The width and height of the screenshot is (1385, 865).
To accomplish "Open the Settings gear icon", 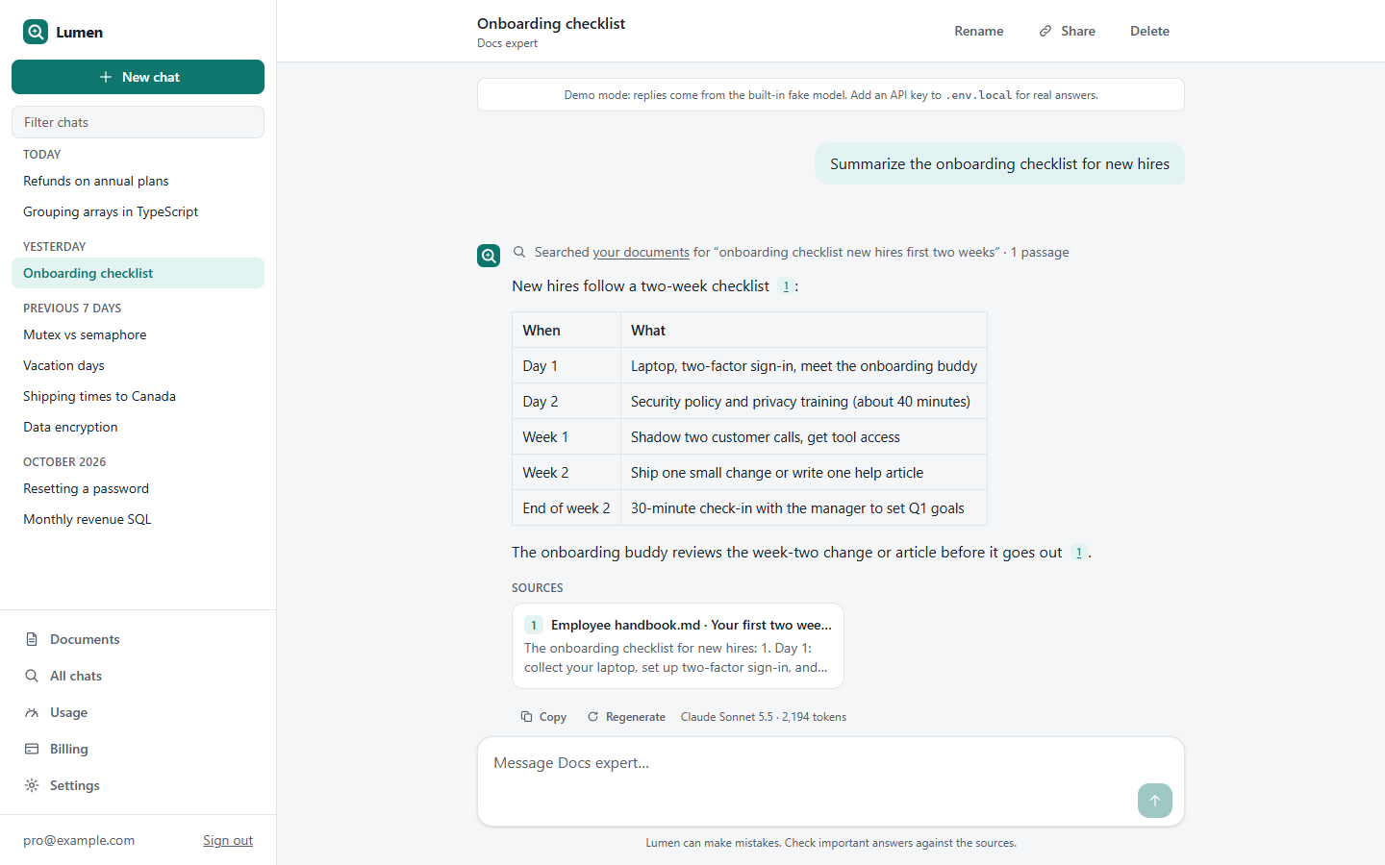I will pos(32,785).
